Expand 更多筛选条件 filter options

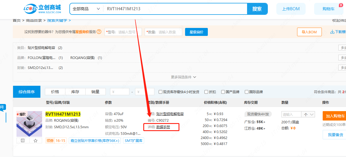point(183,77)
